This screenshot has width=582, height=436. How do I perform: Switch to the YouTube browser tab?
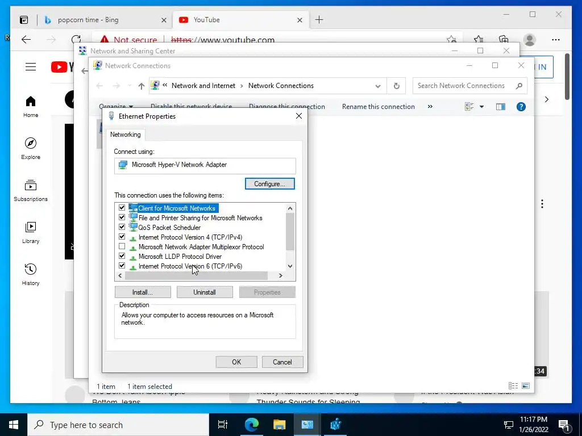coord(240,20)
